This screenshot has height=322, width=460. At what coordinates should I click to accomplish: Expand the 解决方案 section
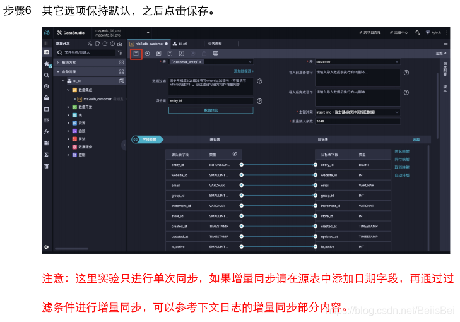click(58, 63)
